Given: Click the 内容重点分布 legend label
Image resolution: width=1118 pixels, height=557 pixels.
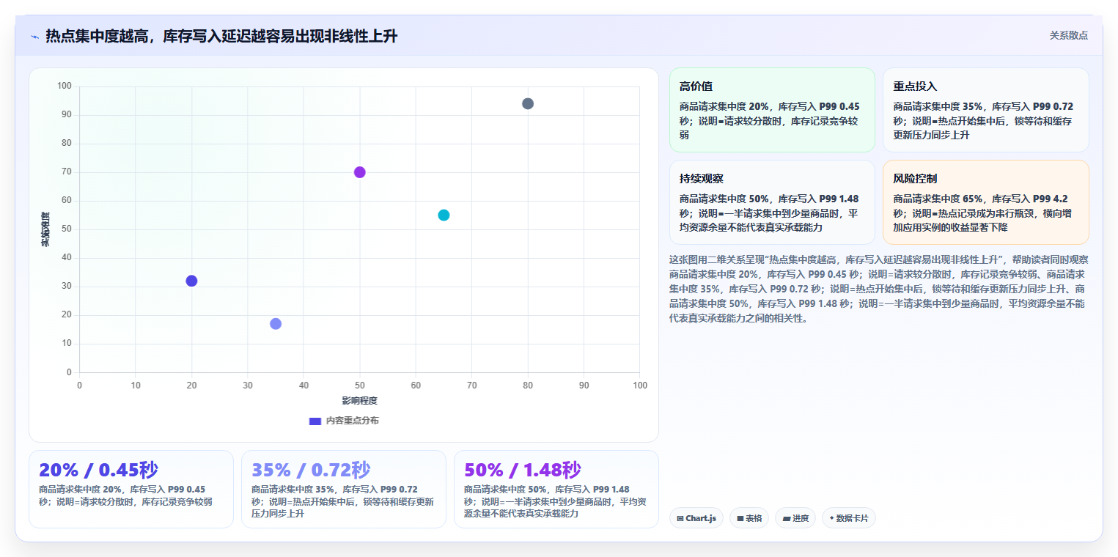Looking at the screenshot, I should [353, 421].
